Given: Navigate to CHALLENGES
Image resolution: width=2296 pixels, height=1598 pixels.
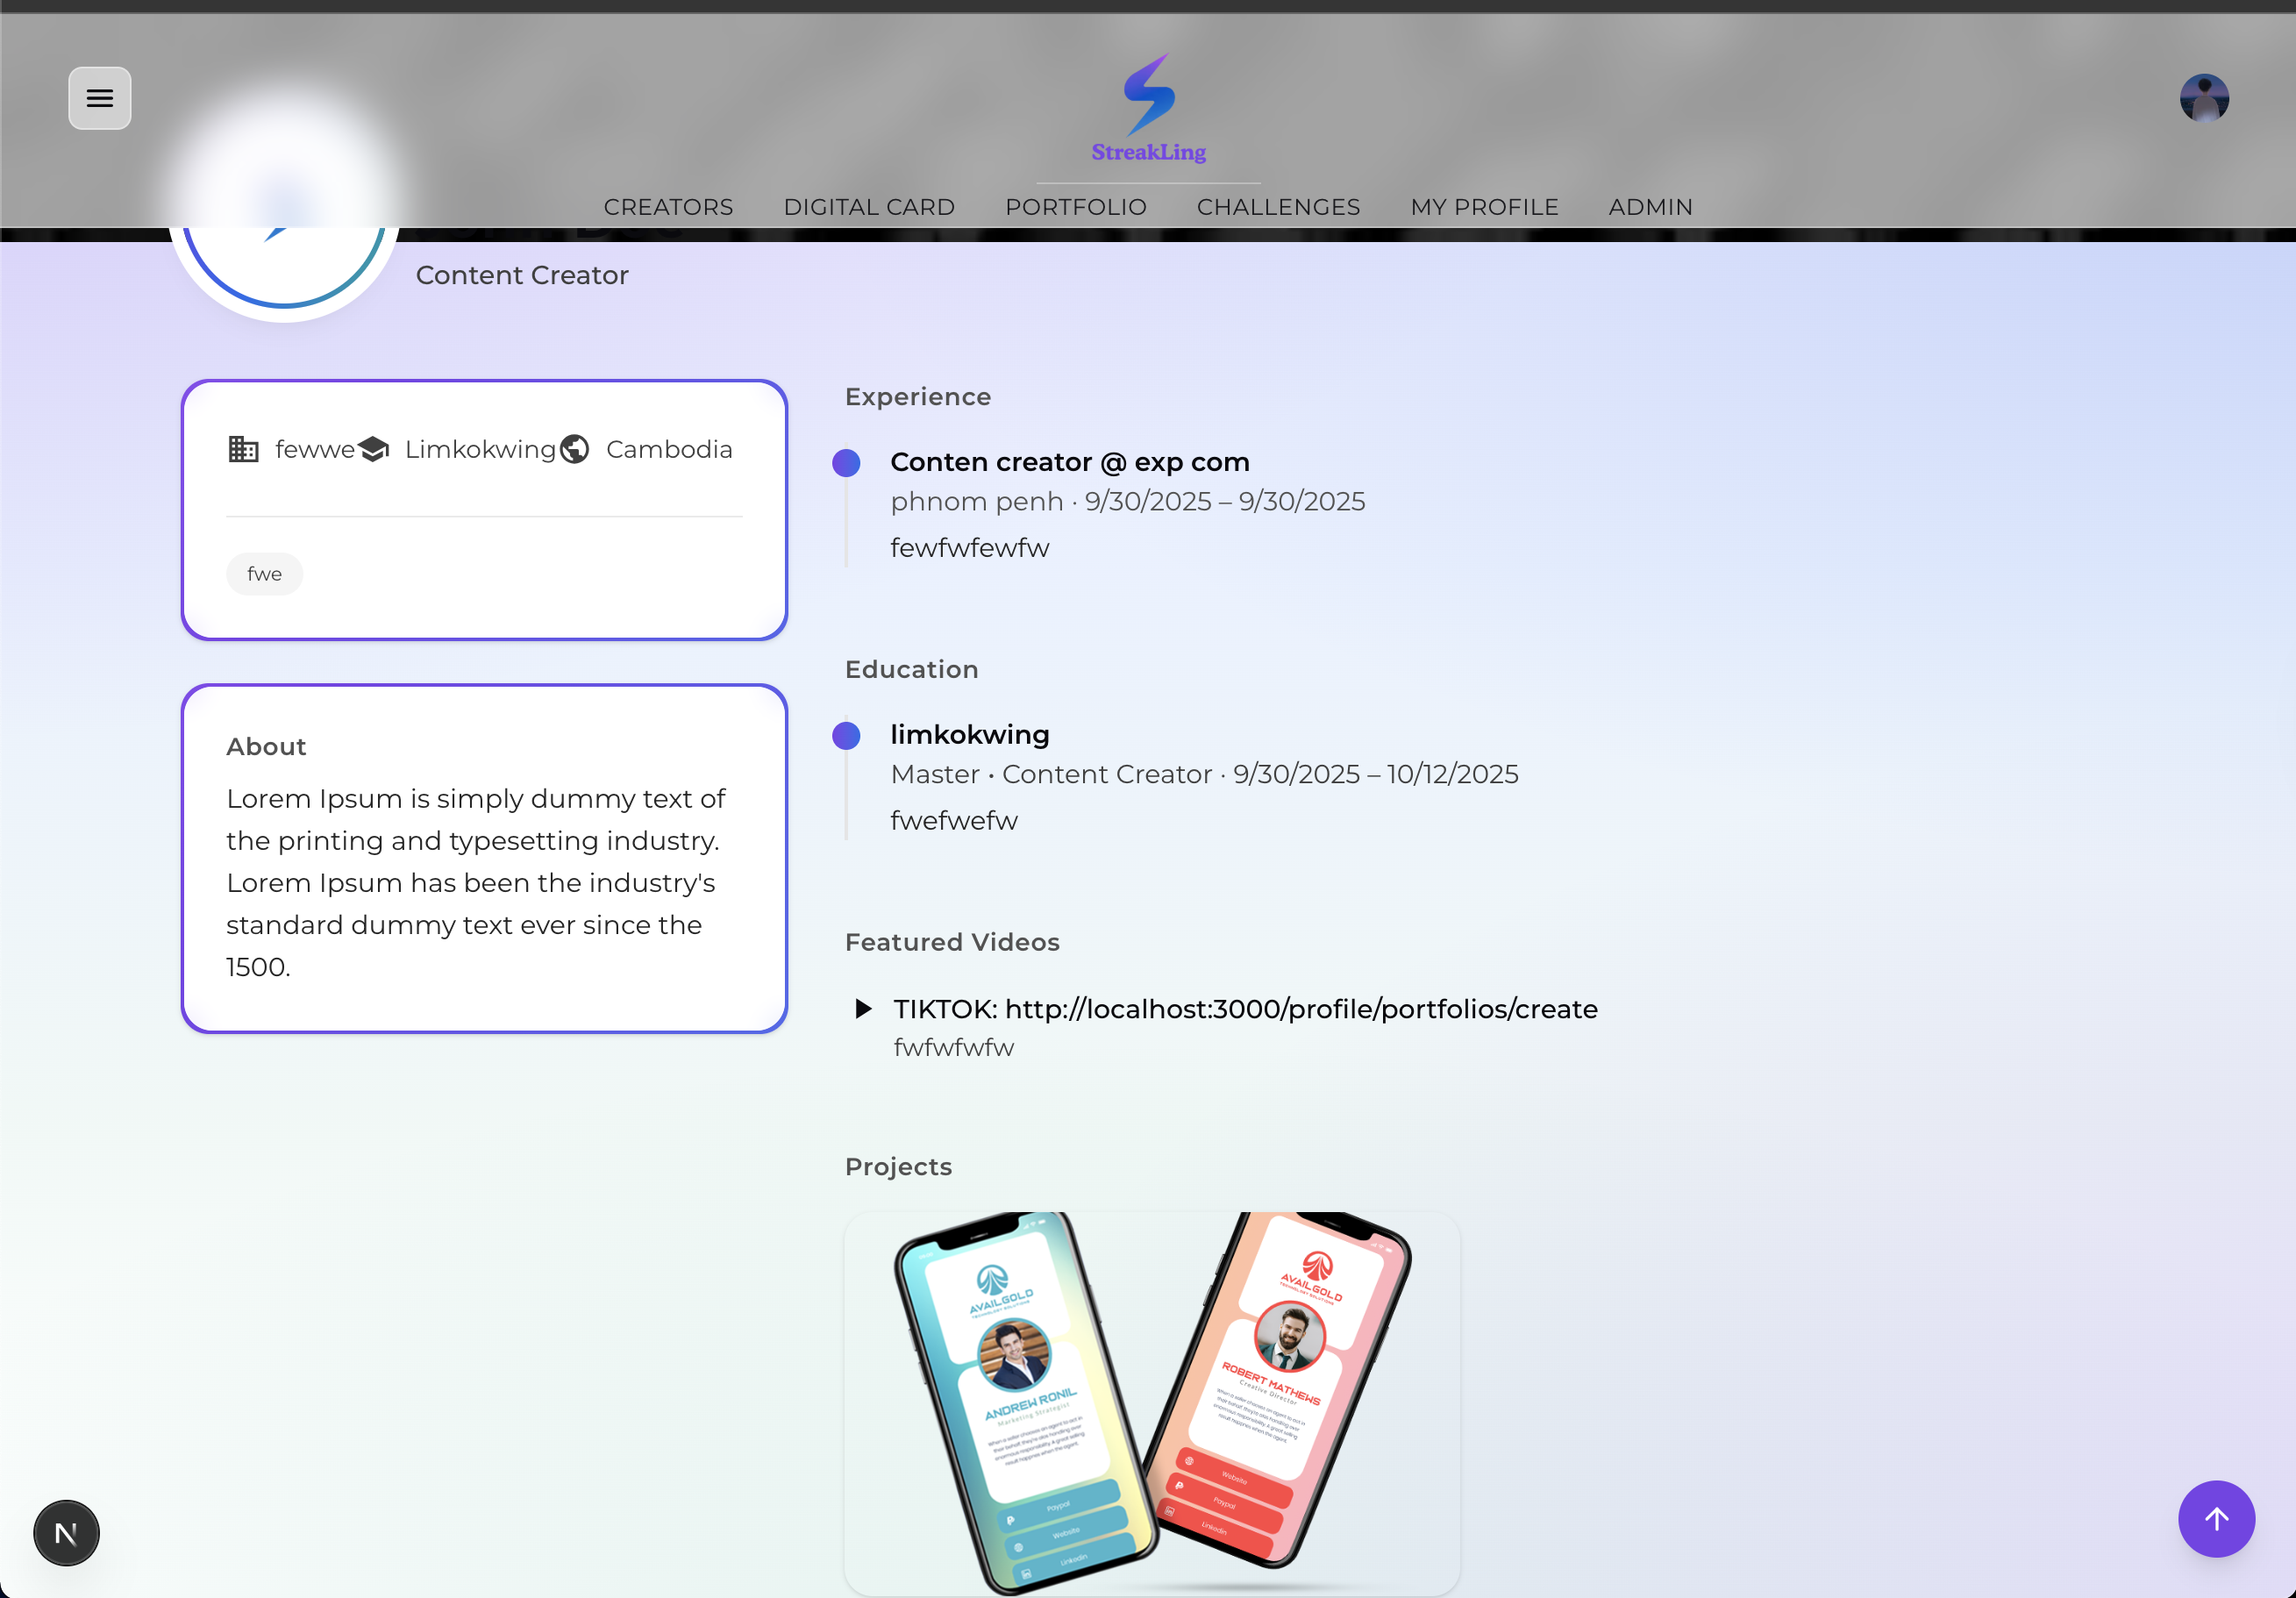Looking at the screenshot, I should 1277,207.
